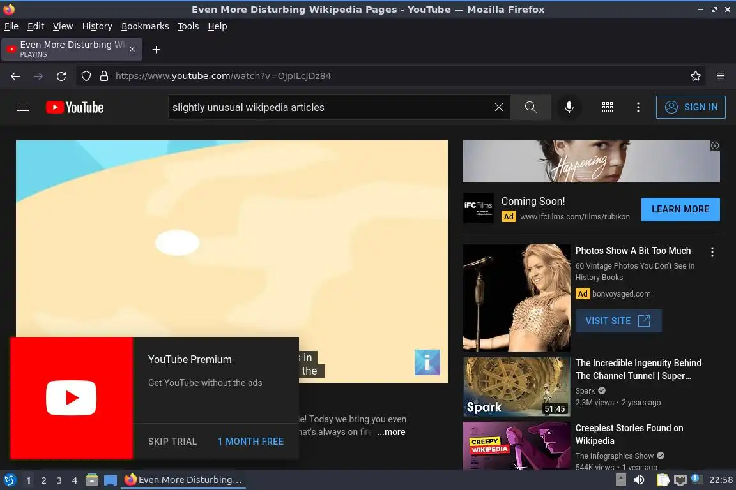Click SKIP TRIAL in Premium popup
Viewport: 736px width, 490px height.
coord(172,442)
